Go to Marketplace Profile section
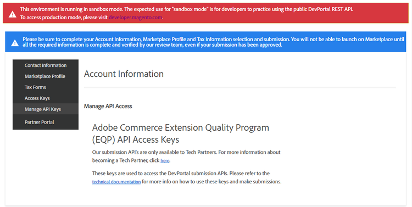412x207 pixels. [46, 76]
